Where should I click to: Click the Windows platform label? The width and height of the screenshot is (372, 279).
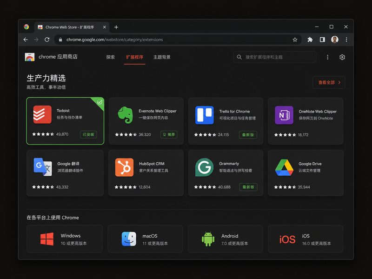click(x=71, y=236)
